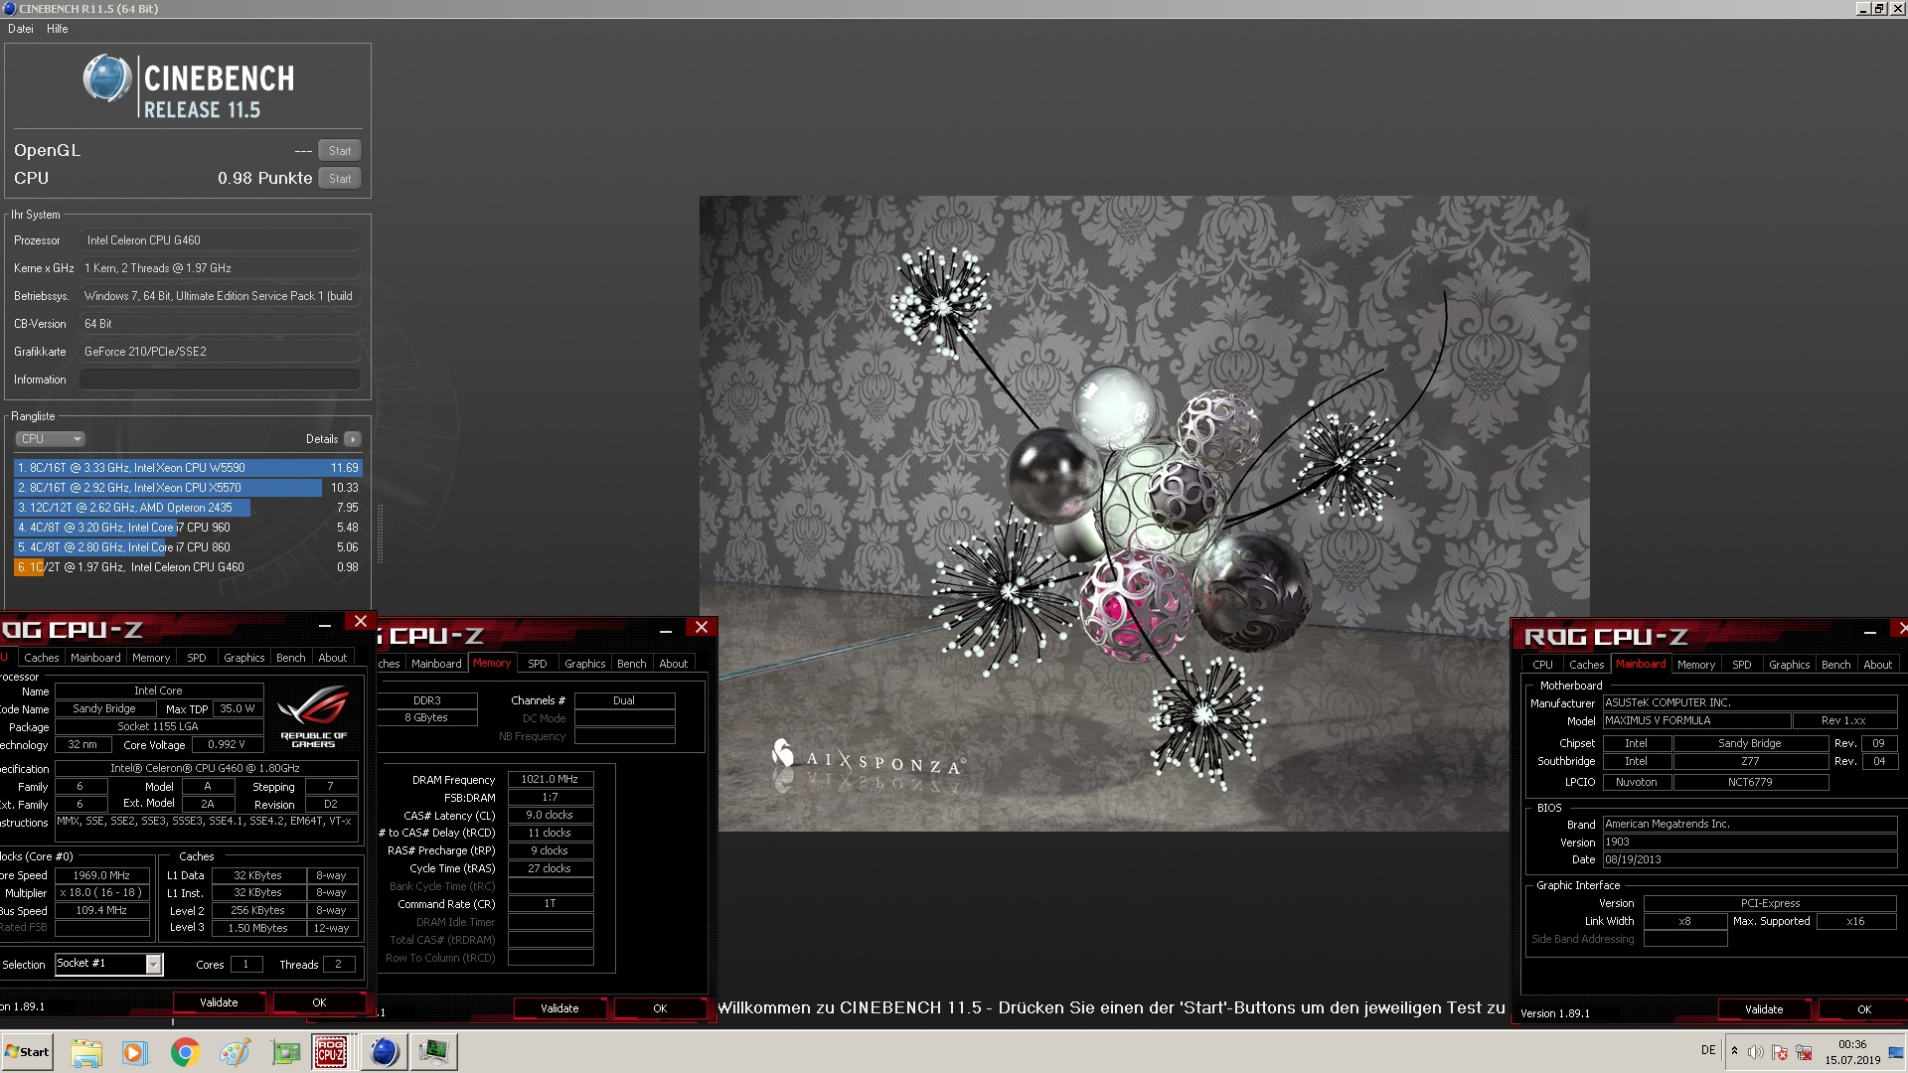Click the Show Desktop tray icon
Image resolution: width=1908 pixels, height=1073 pixels.
1896,1053
